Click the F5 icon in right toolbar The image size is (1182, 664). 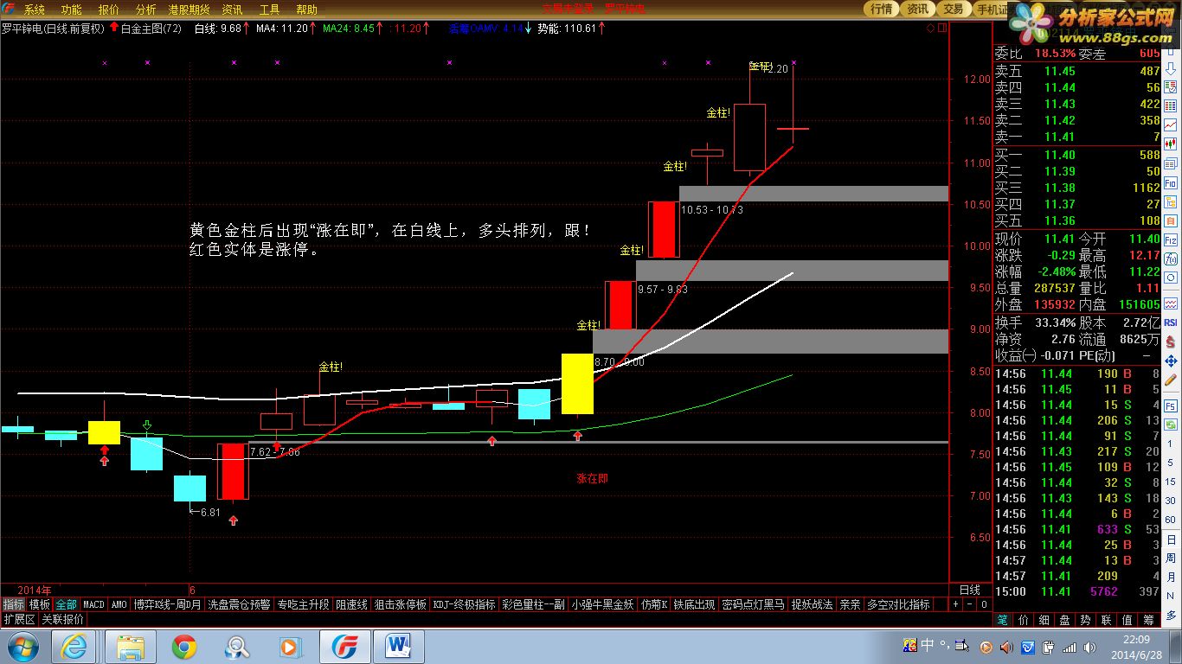coord(1171,405)
